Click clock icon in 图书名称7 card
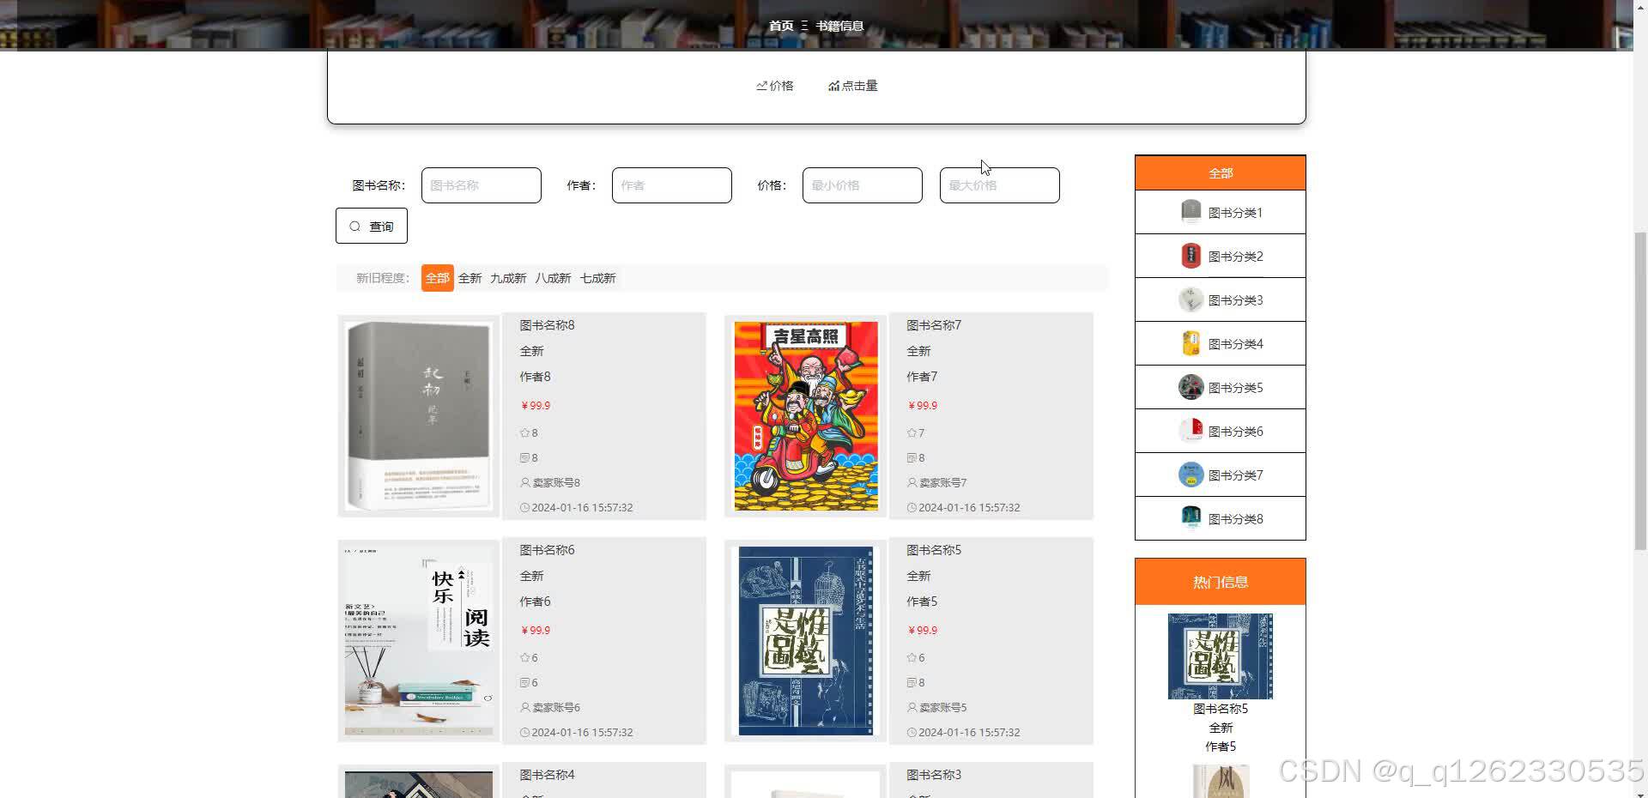This screenshot has height=798, width=1648. coord(912,508)
